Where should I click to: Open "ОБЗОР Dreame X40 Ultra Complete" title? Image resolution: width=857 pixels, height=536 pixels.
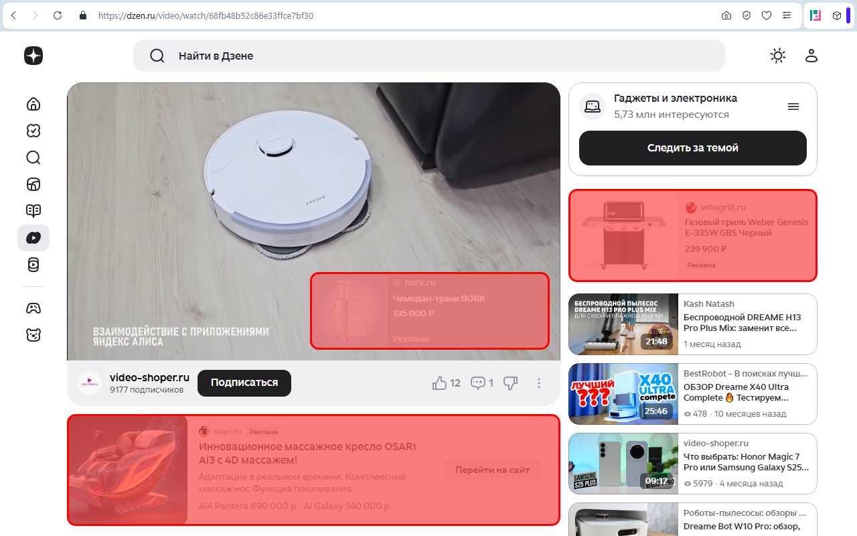[x=736, y=393]
